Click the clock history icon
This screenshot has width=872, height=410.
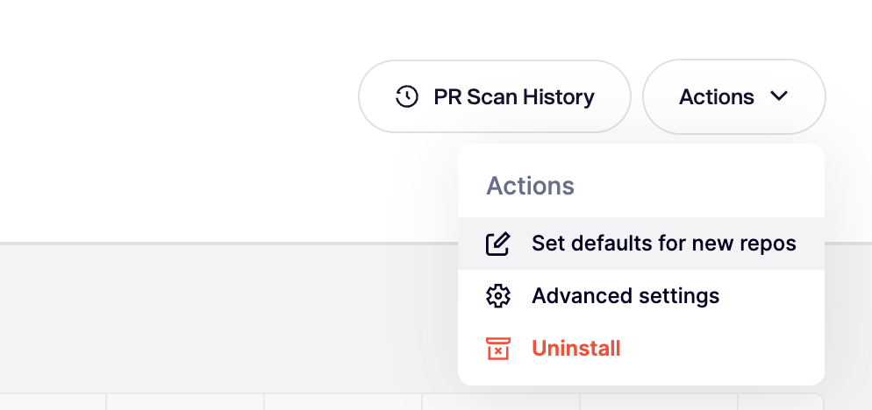[x=406, y=96]
